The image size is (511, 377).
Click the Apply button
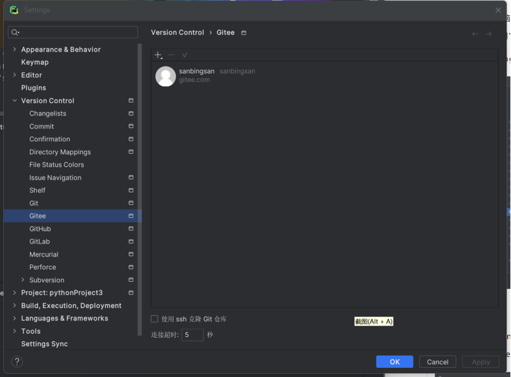pos(481,362)
